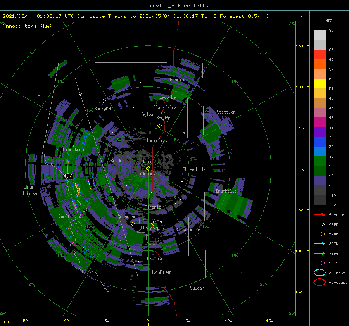349x326 pixels.
Task: Click the Drumheller city label
Action: point(227,191)
